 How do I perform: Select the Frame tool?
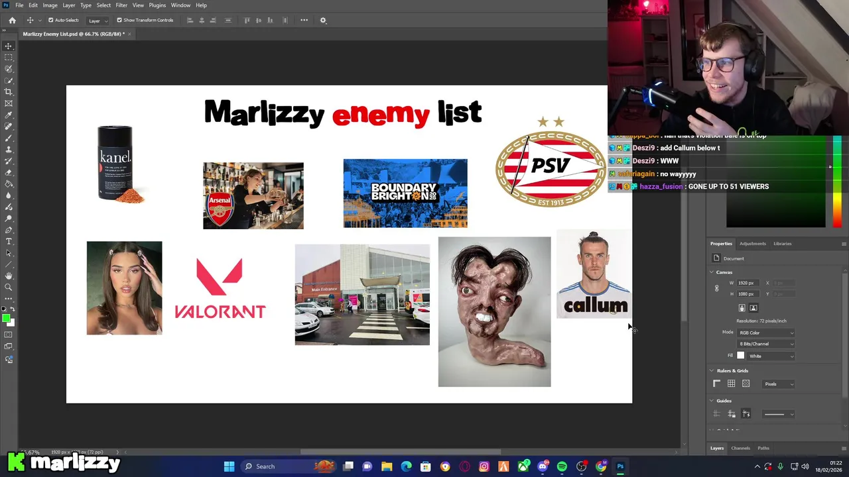point(9,103)
